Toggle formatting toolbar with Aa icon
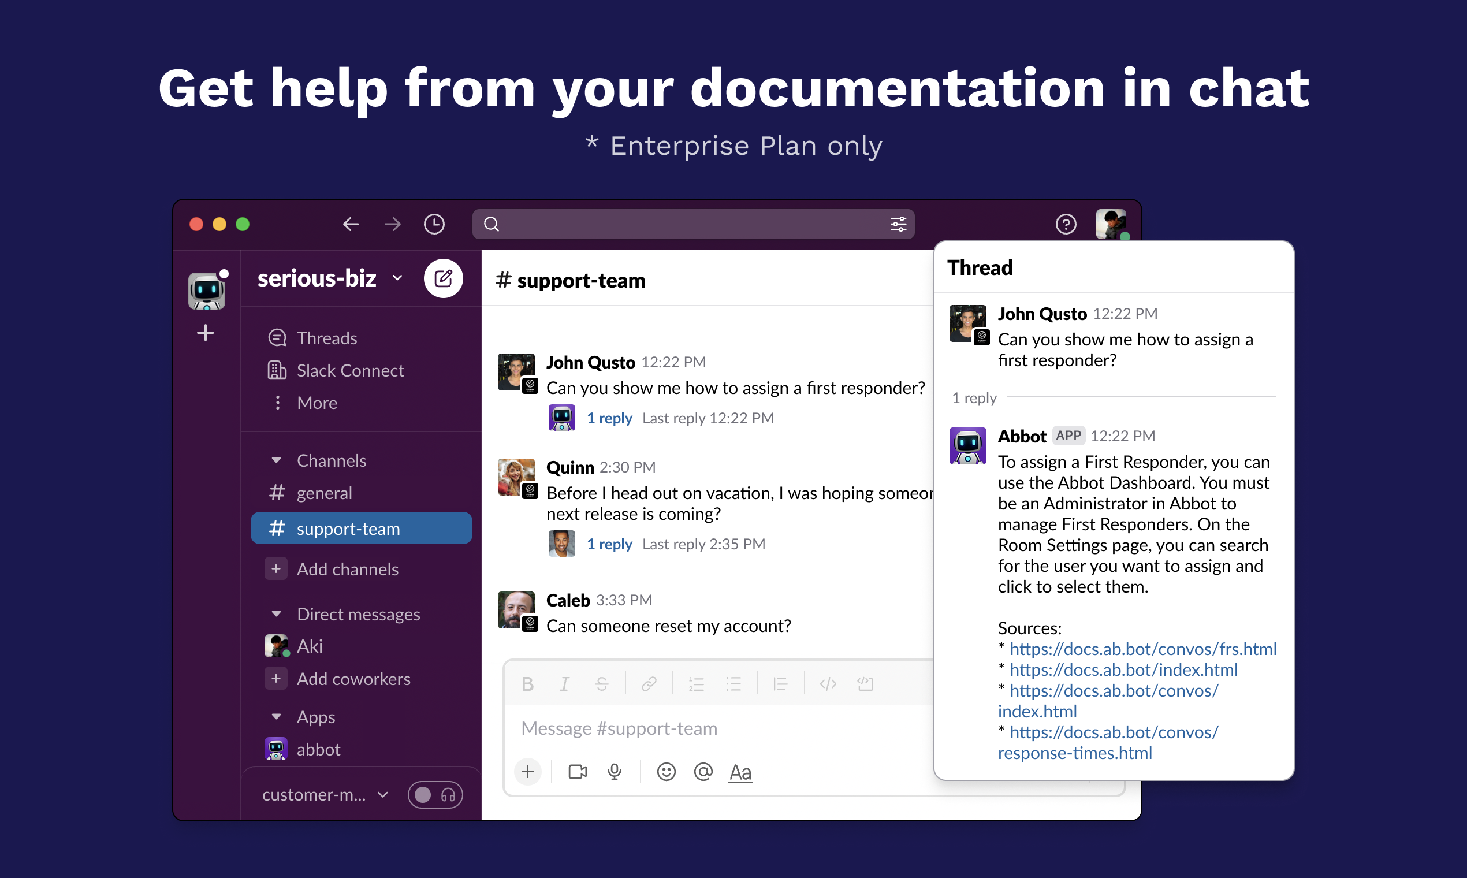 (x=740, y=772)
